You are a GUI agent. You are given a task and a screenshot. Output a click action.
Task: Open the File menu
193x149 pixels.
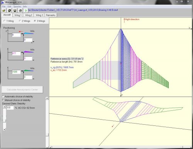(x=4, y=6)
